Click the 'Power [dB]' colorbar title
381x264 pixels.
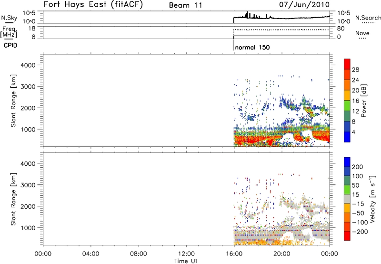pos(363,101)
